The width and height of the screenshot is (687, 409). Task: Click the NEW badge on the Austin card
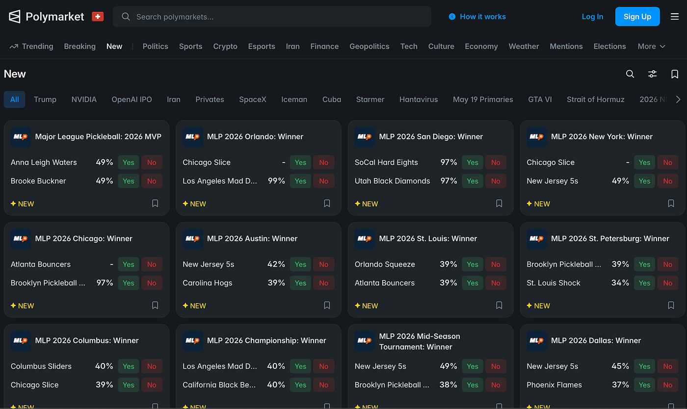(194, 306)
